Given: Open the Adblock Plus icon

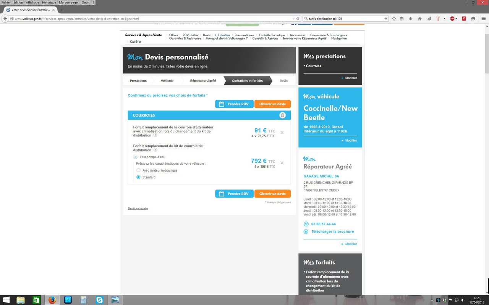Looking at the screenshot, I should (x=452, y=18).
